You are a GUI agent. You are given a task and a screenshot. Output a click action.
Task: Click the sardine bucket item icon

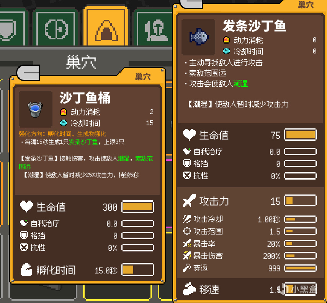(35, 109)
